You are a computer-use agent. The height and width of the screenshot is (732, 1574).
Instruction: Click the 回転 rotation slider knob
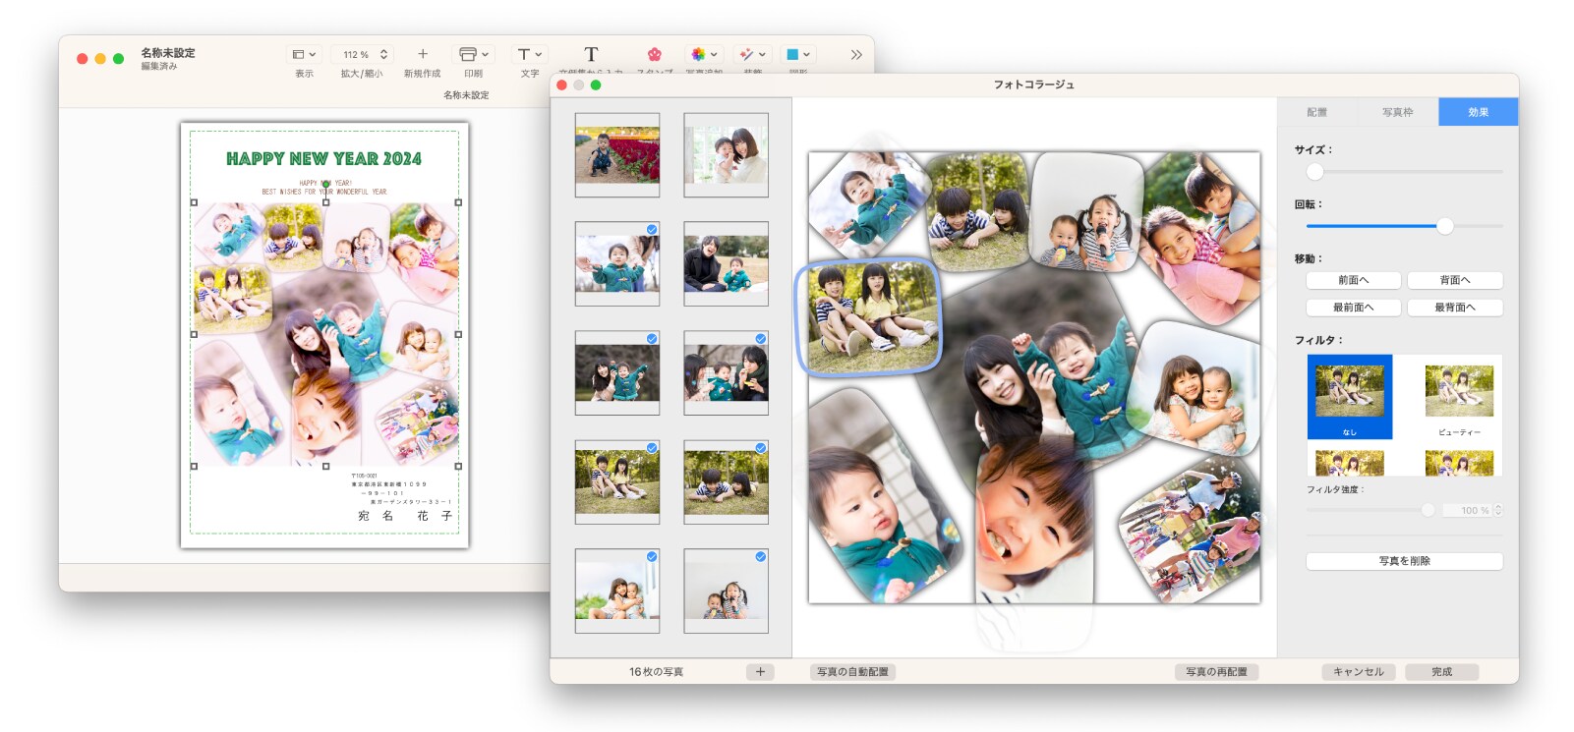[1444, 226]
